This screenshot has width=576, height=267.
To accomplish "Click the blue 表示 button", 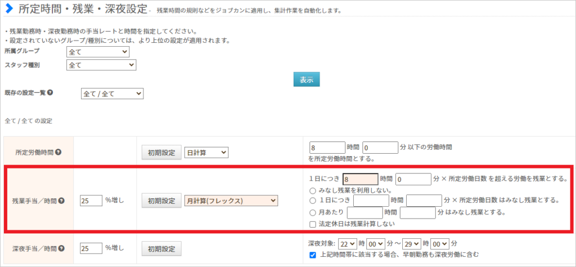I will tap(307, 79).
